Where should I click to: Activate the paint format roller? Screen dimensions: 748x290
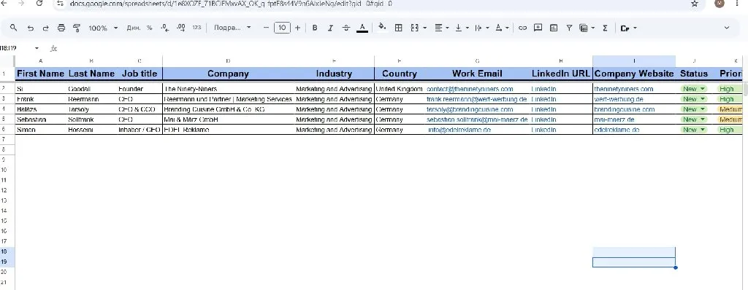coord(76,28)
